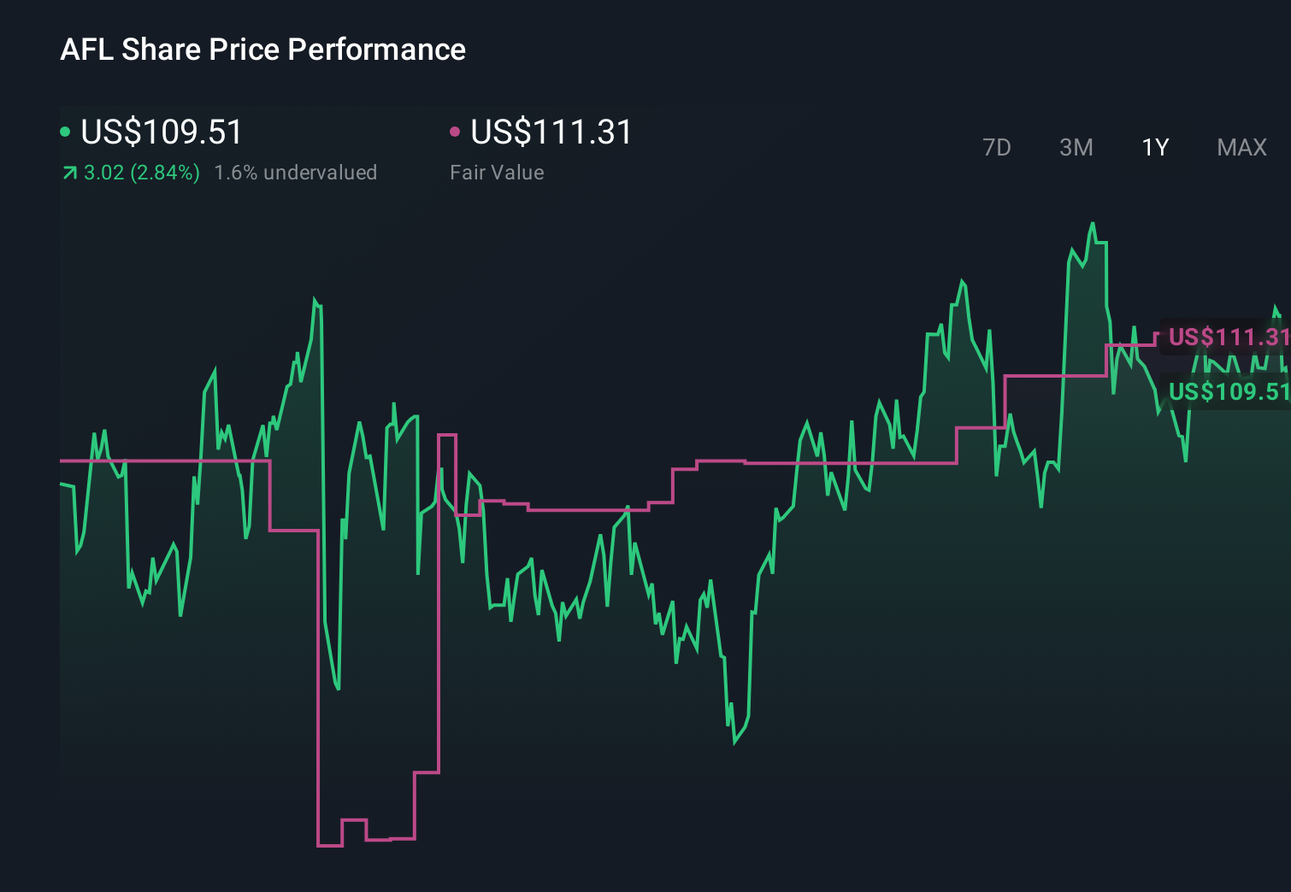The height and width of the screenshot is (892, 1291).
Task: Select the 7D time range
Action: (998, 147)
